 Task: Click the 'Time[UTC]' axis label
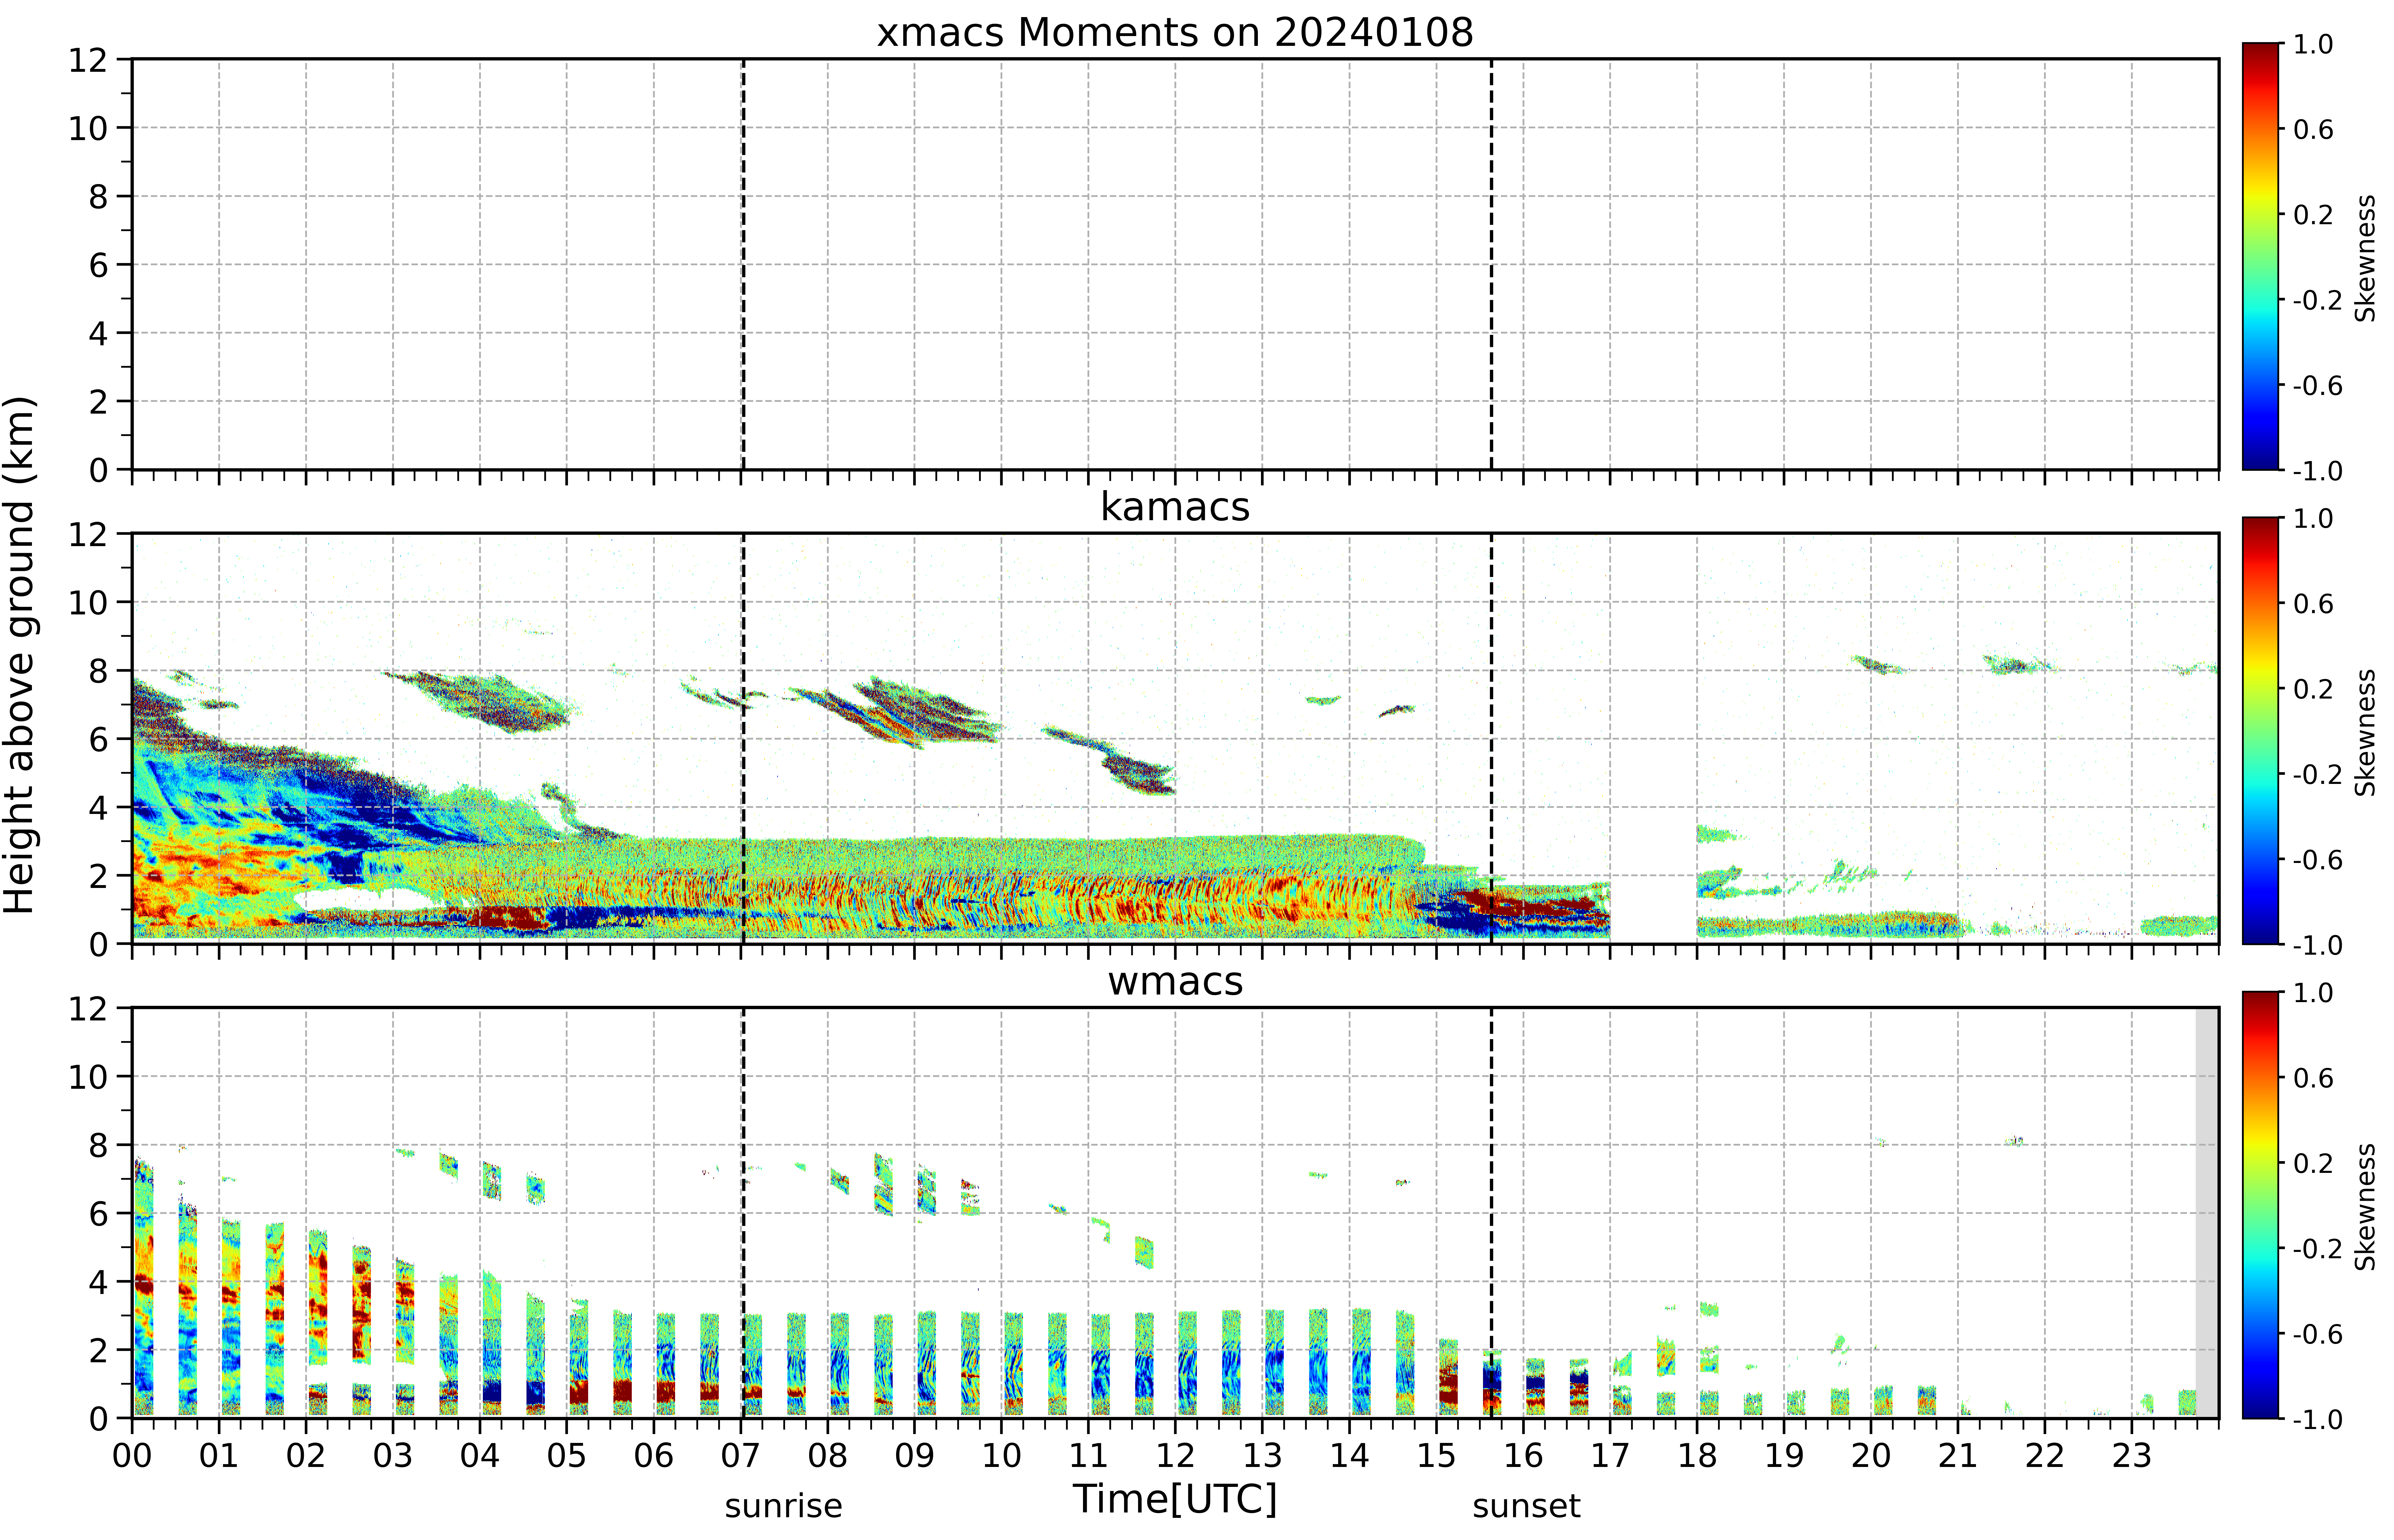click(1175, 1499)
